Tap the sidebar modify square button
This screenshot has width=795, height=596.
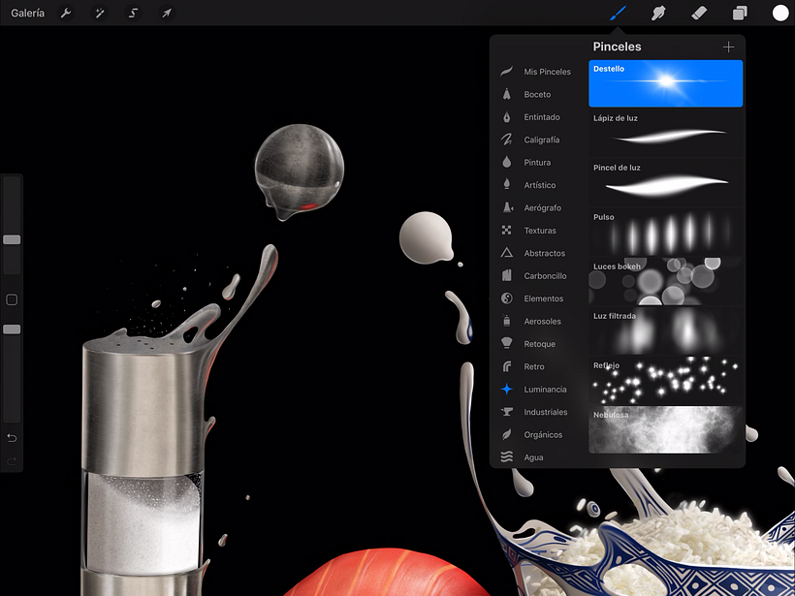[12, 300]
